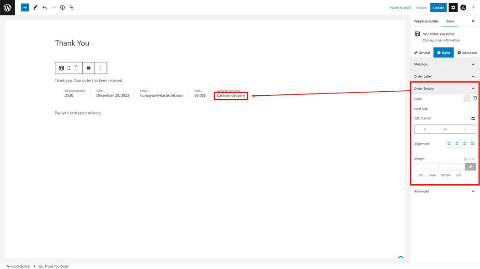Expand the Order Label panel

[x=444, y=77]
